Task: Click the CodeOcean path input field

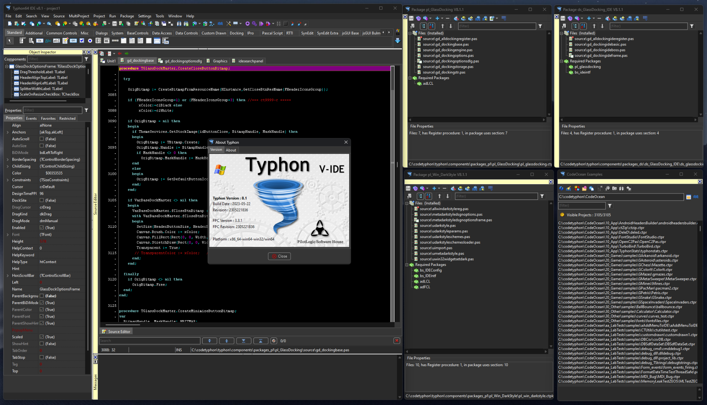Action: [x=621, y=197]
